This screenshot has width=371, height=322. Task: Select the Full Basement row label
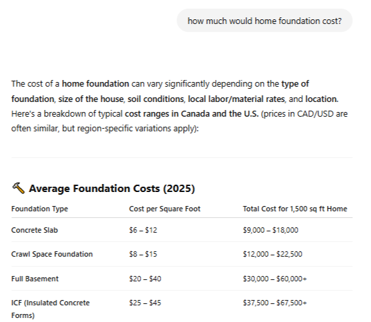[35, 279]
